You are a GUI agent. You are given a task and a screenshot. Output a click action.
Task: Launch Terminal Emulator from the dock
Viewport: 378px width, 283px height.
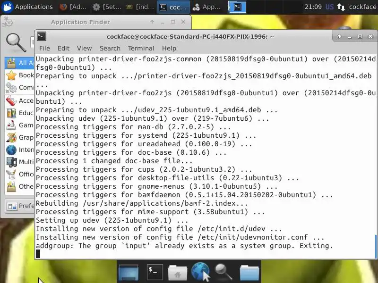pyautogui.click(x=155, y=272)
